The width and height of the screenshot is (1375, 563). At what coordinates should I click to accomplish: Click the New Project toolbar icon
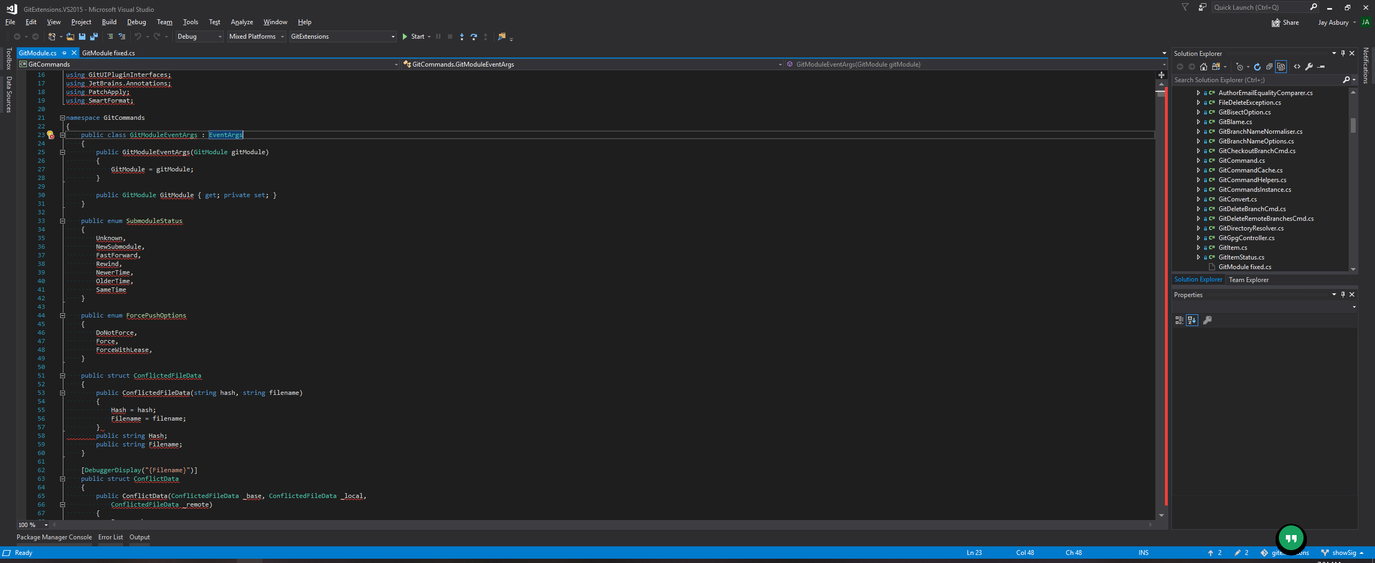[52, 37]
